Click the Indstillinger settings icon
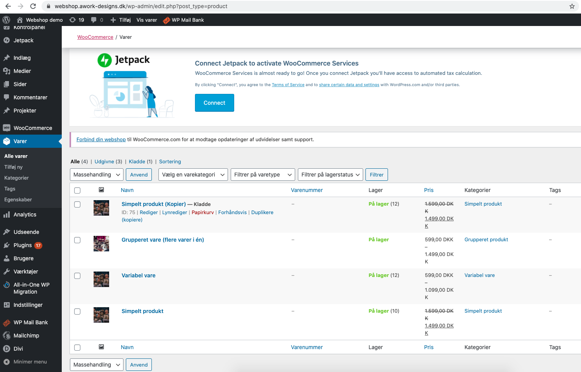 pyautogui.click(x=7, y=305)
